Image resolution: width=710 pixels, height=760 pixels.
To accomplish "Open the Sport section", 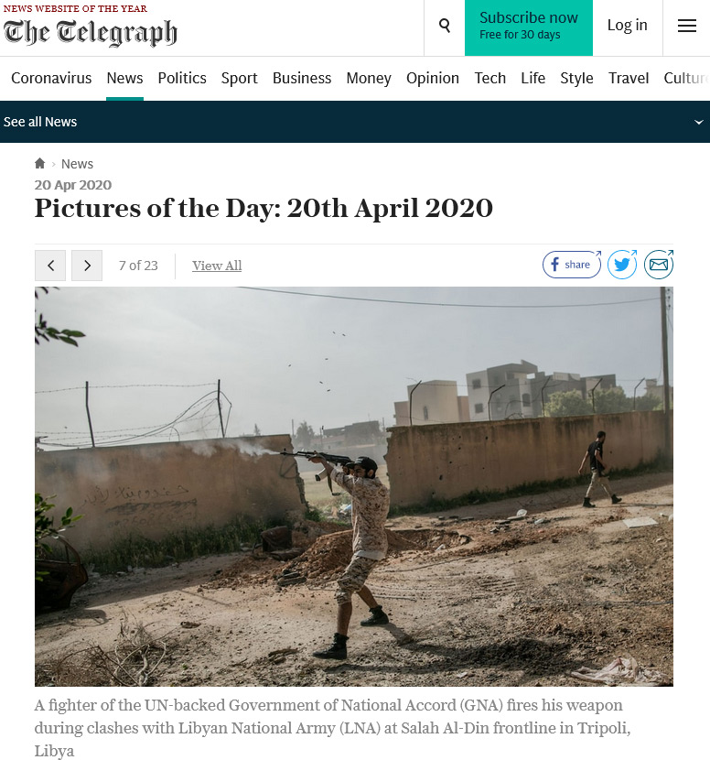I will [x=239, y=78].
